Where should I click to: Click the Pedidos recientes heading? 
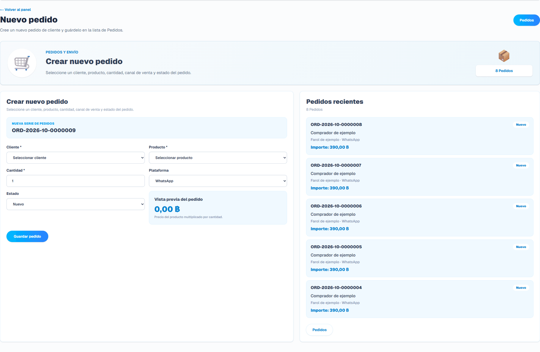pyautogui.click(x=335, y=102)
